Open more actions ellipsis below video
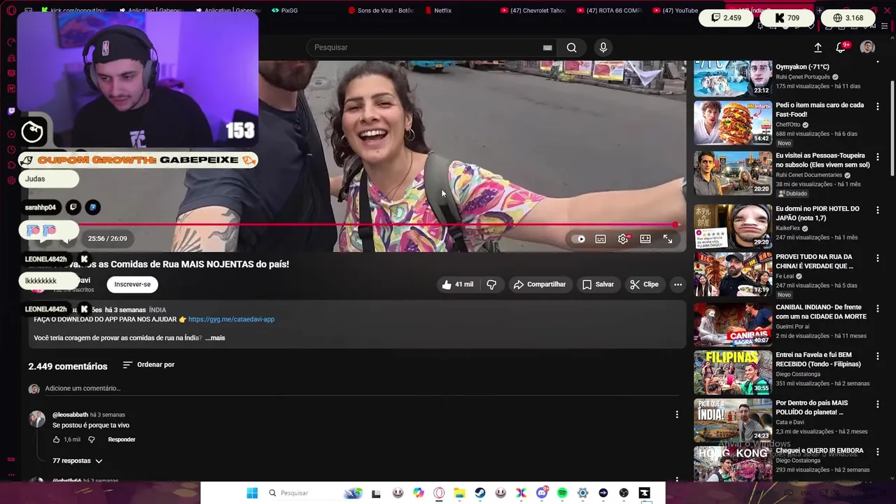This screenshot has height=504, width=896. tap(678, 284)
